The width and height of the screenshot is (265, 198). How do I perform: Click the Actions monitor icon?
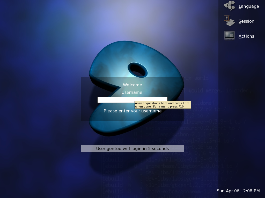[x=229, y=36]
